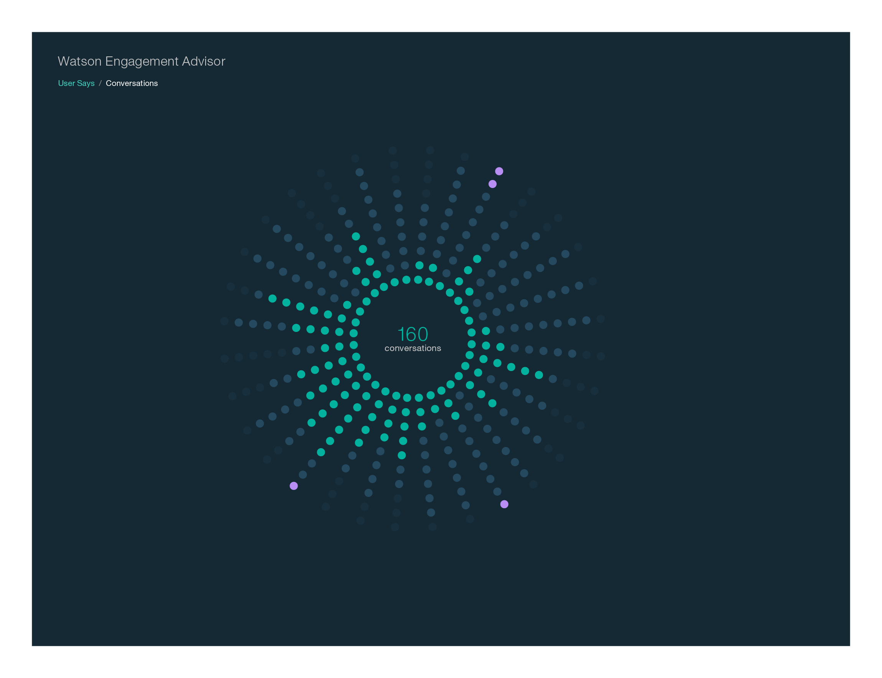Click the lowest teal dot directly below the 160 count
Screen dimensions: 882x678
402,455
